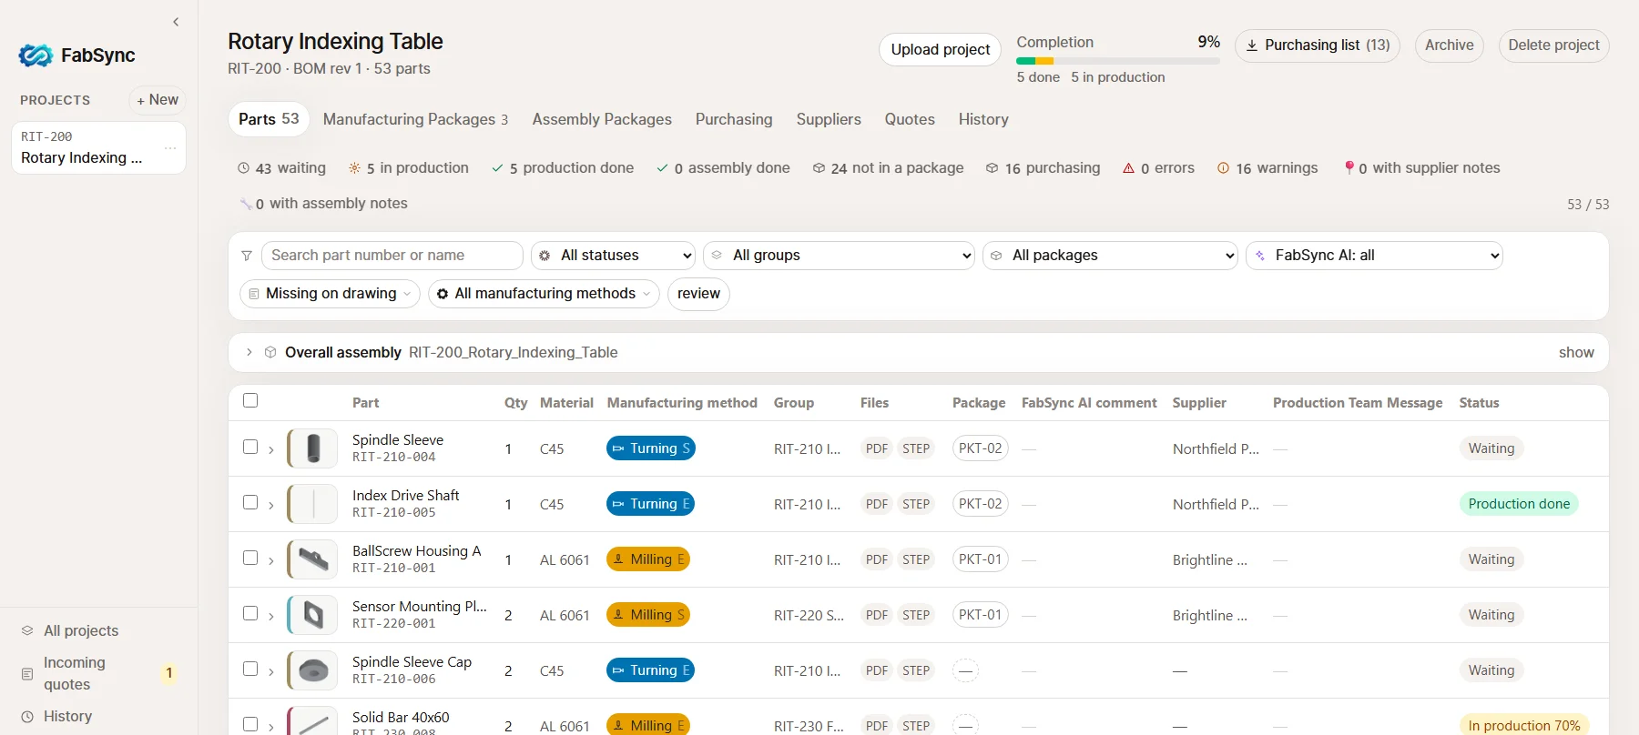Image resolution: width=1639 pixels, height=735 pixels.
Task: Check the Spindle Sleeve row checkbox
Action: pos(250,447)
